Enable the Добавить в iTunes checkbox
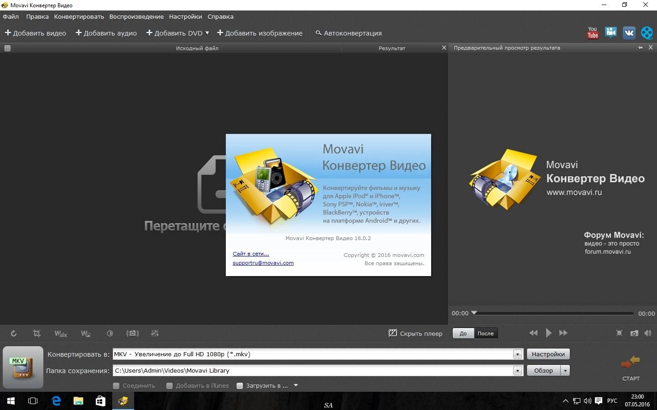 pos(170,386)
